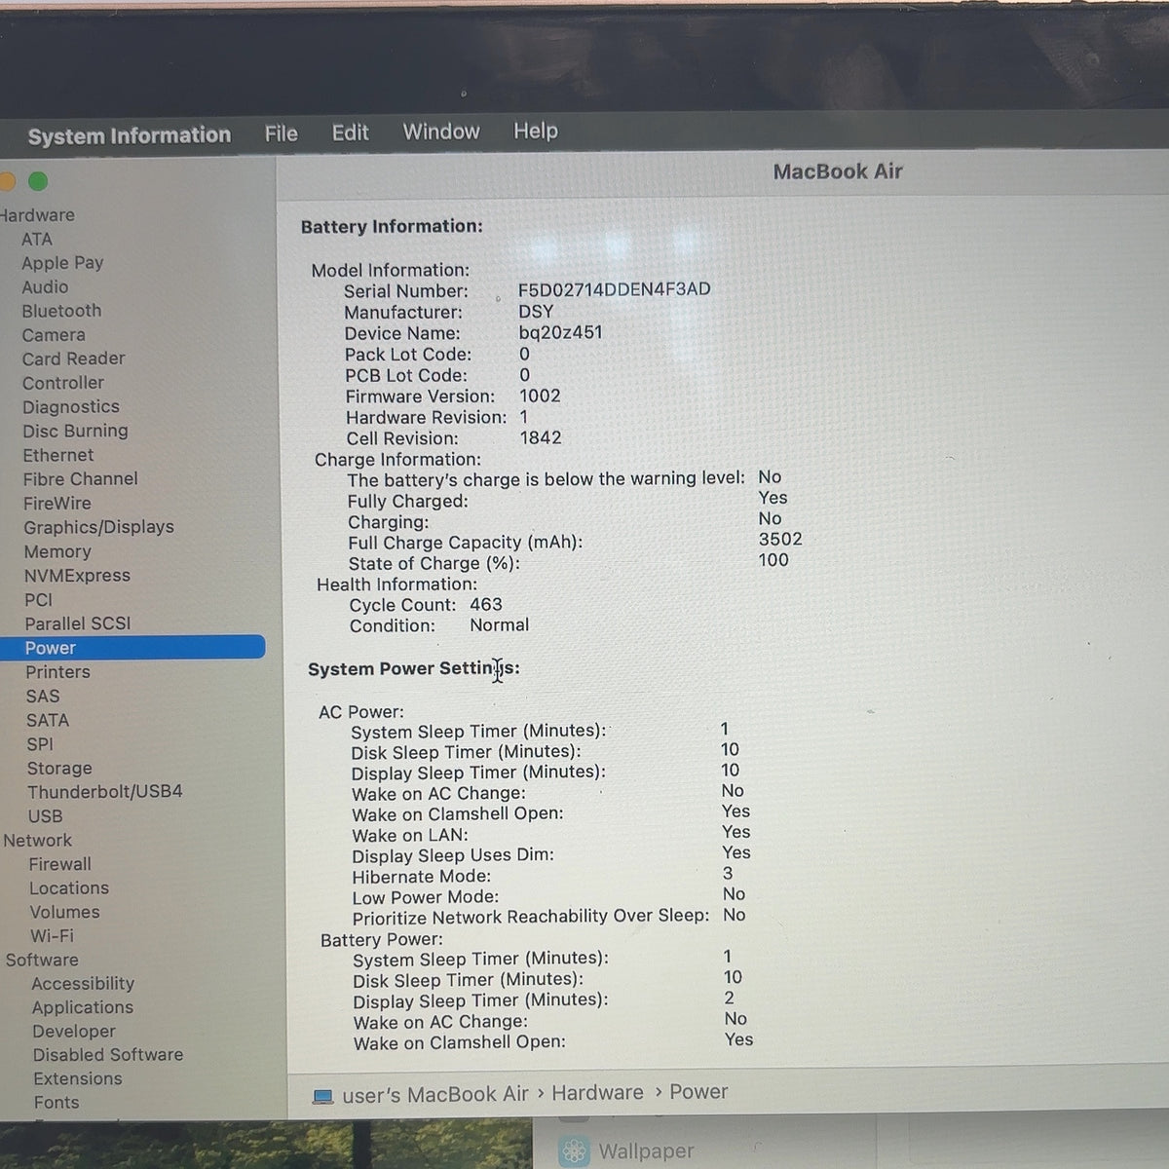
Task: Select Printers in the sidebar
Action: 57,672
